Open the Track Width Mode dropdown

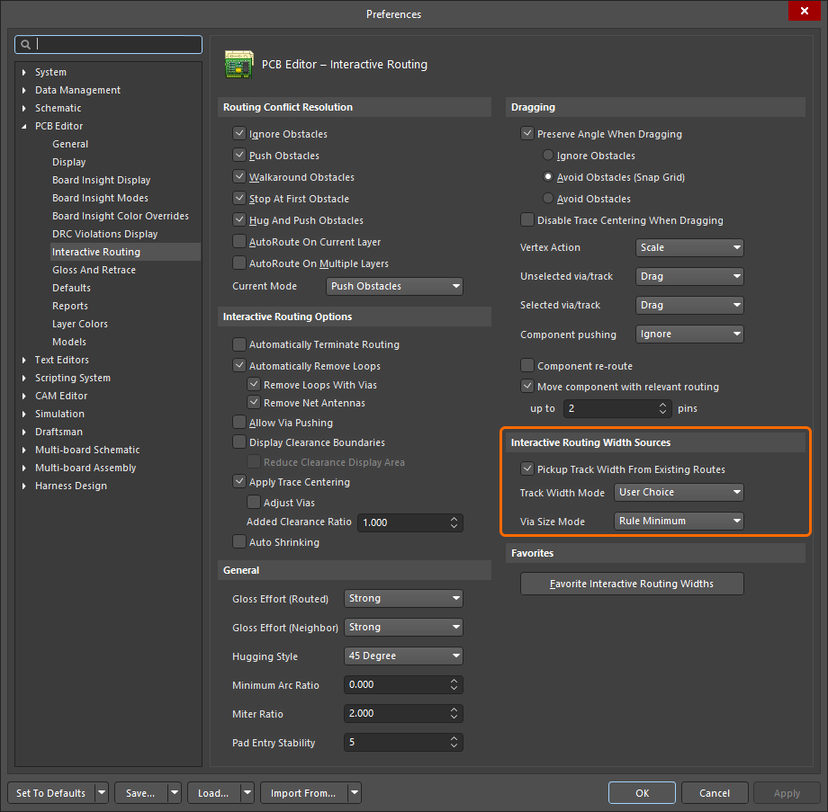pyautogui.click(x=679, y=492)
